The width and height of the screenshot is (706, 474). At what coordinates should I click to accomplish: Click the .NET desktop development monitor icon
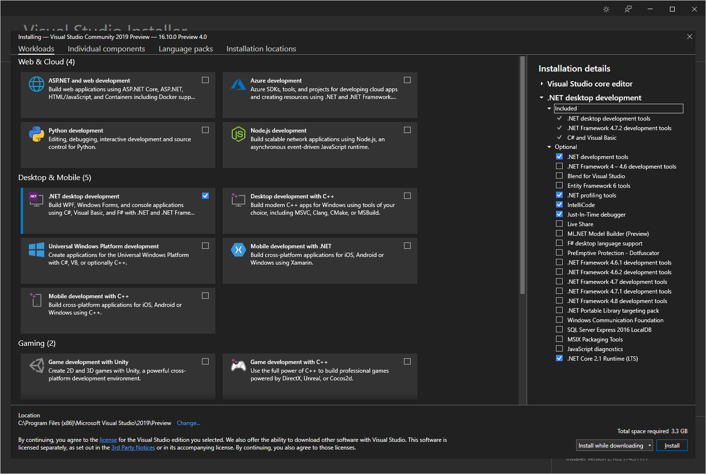tap(37, 200)
